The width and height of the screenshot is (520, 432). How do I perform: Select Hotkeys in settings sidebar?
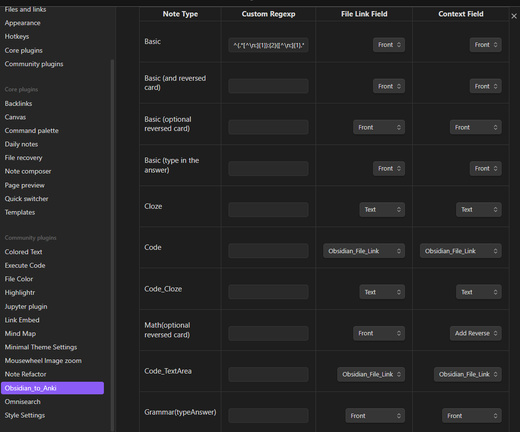point(17,36)
